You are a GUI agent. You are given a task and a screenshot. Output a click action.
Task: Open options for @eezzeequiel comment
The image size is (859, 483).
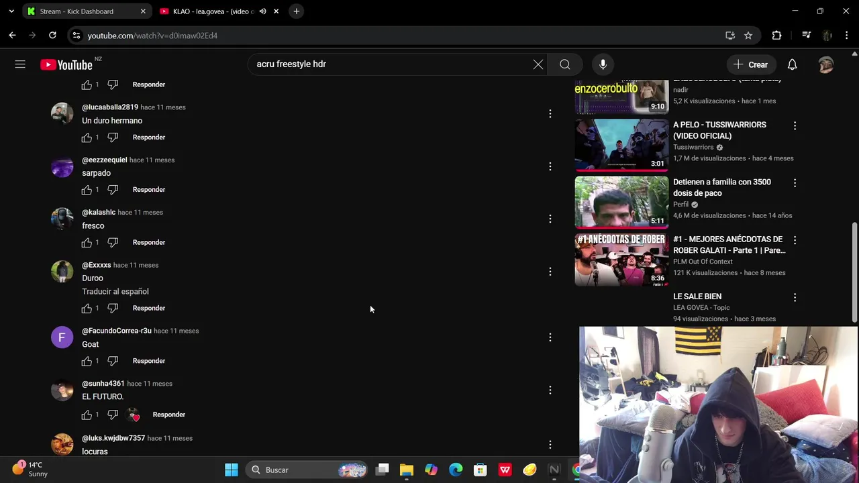550,166
